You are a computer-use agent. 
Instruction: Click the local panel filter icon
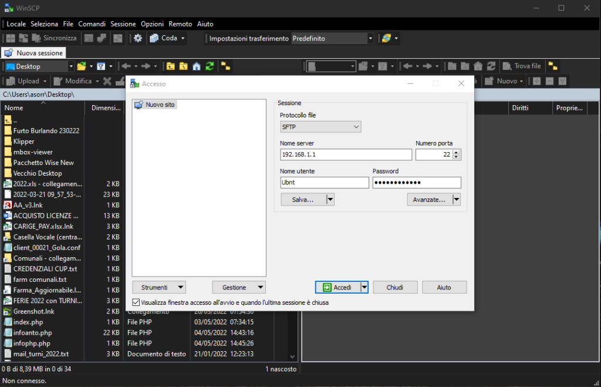coord(101,66)
